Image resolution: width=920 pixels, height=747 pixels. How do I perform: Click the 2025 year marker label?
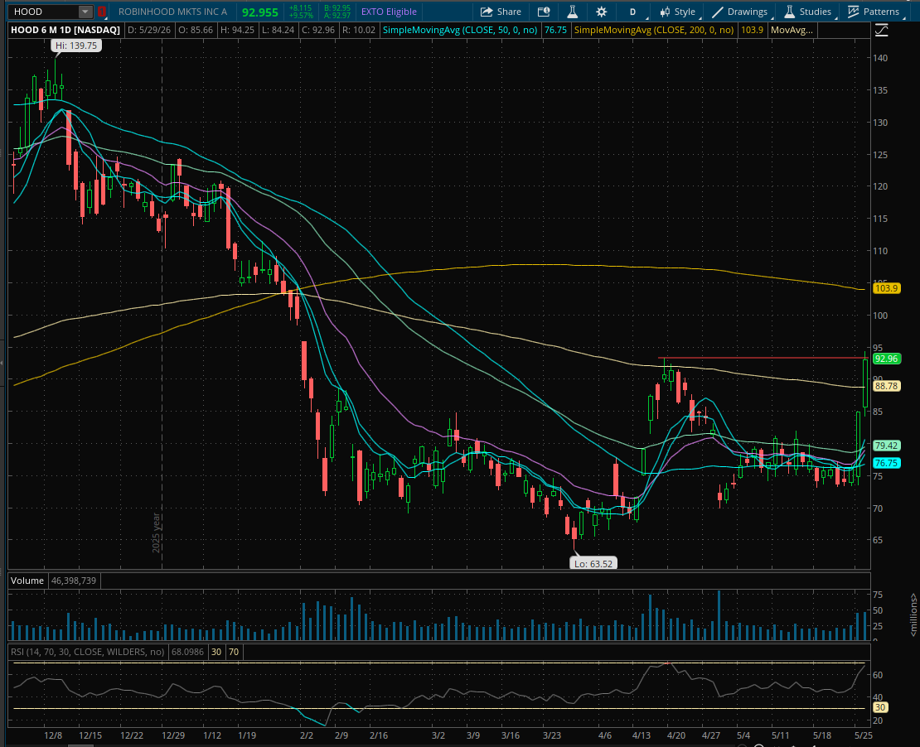tap(156, 533)
